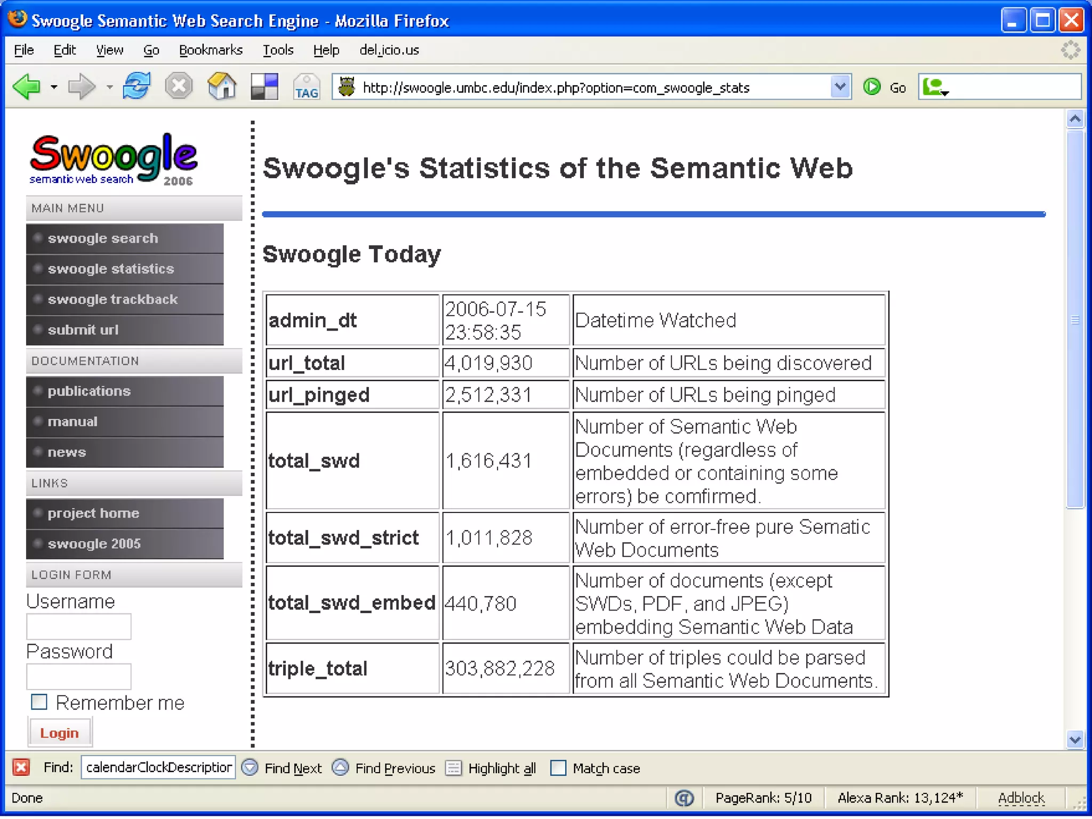This screenshot has width=1092, height=819.
Task: Enable the Remember me checkbox
Action: click(x=39, y=702)
